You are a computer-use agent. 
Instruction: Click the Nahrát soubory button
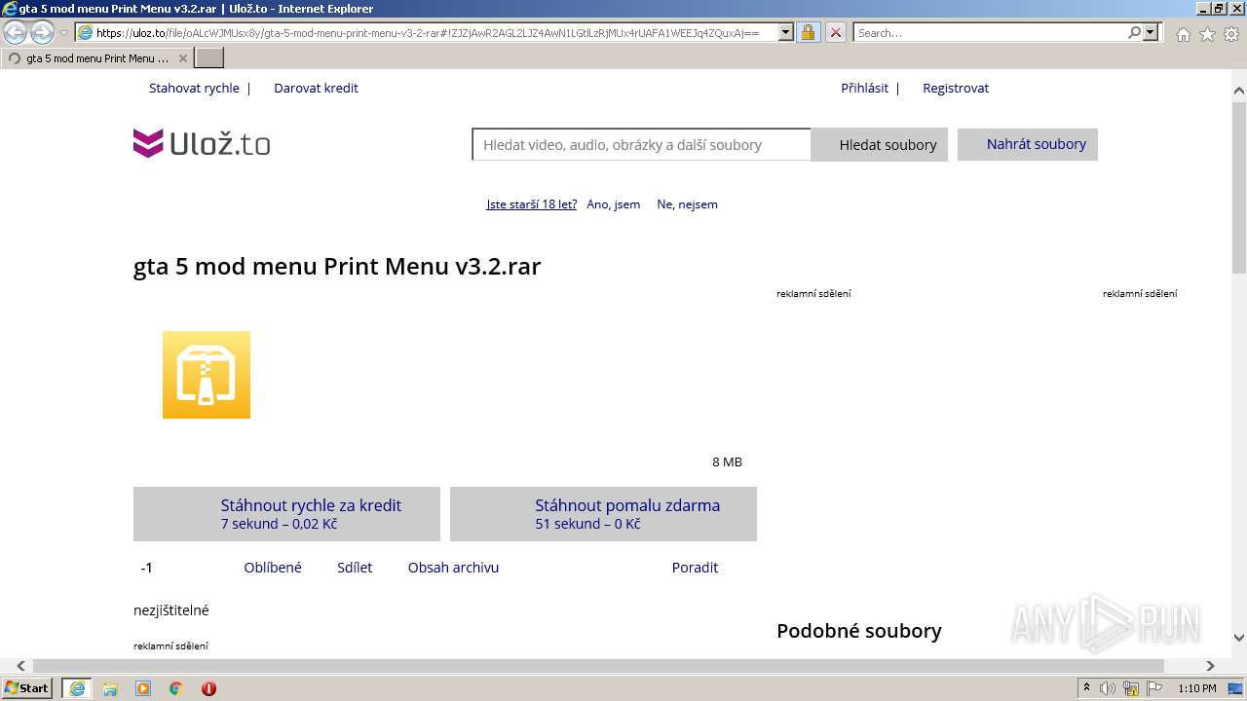pos(1028,144)
